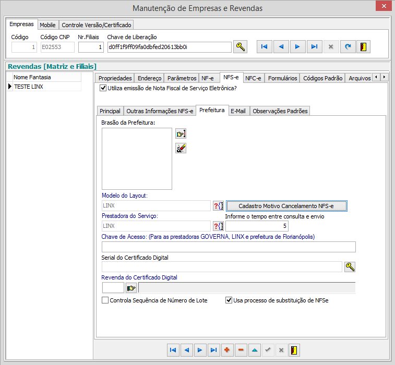395x365 pixels.
Task: Load Brasão da Prefeitura image via folder icon
Action: [x=181, y=133]
